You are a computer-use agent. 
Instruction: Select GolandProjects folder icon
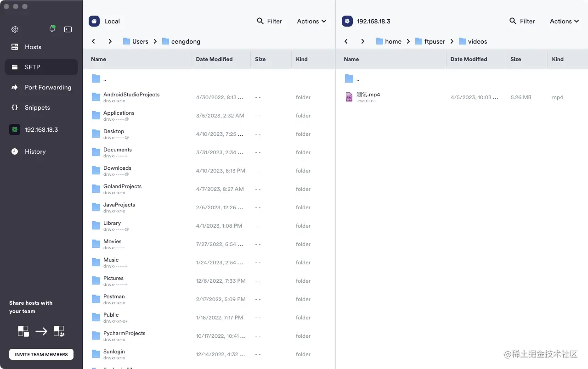pos(96,189)
